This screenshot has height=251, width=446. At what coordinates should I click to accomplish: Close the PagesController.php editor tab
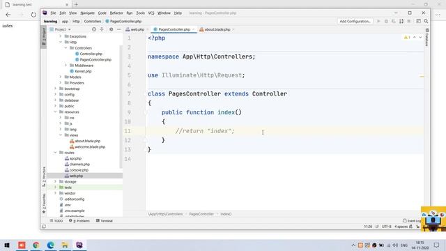pos(193,29)
